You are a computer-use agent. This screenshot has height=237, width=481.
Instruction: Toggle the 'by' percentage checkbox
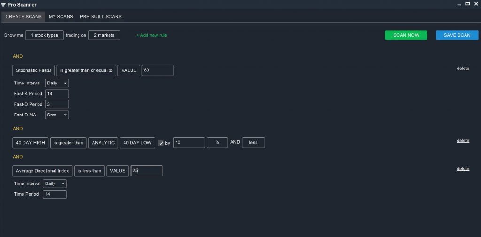161,143
